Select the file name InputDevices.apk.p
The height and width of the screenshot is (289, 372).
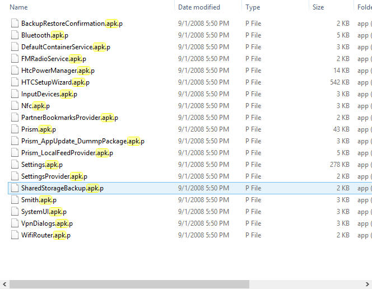pos(49,94)
